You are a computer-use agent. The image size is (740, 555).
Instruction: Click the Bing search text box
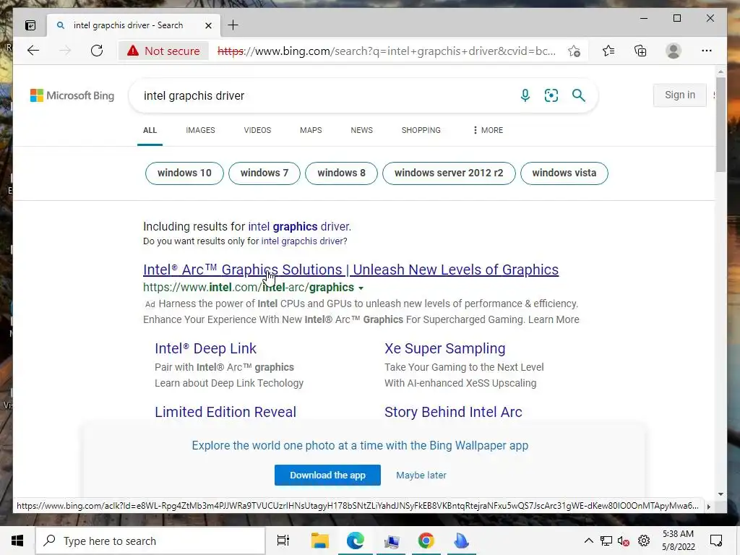(x=326, y=96)
